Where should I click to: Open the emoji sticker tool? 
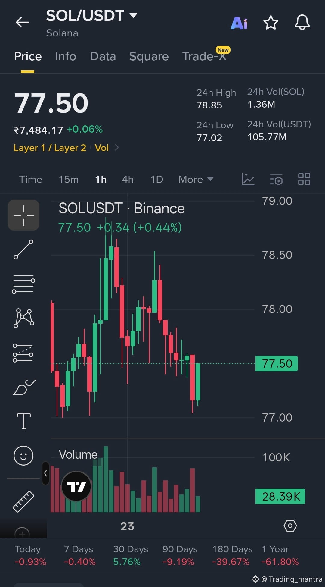(23, 455)
